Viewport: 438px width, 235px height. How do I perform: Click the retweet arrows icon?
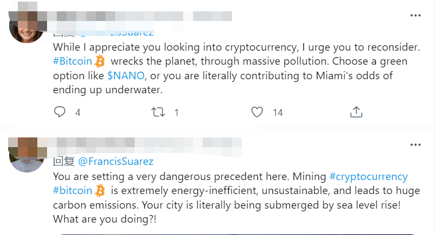tap(158, 112)
